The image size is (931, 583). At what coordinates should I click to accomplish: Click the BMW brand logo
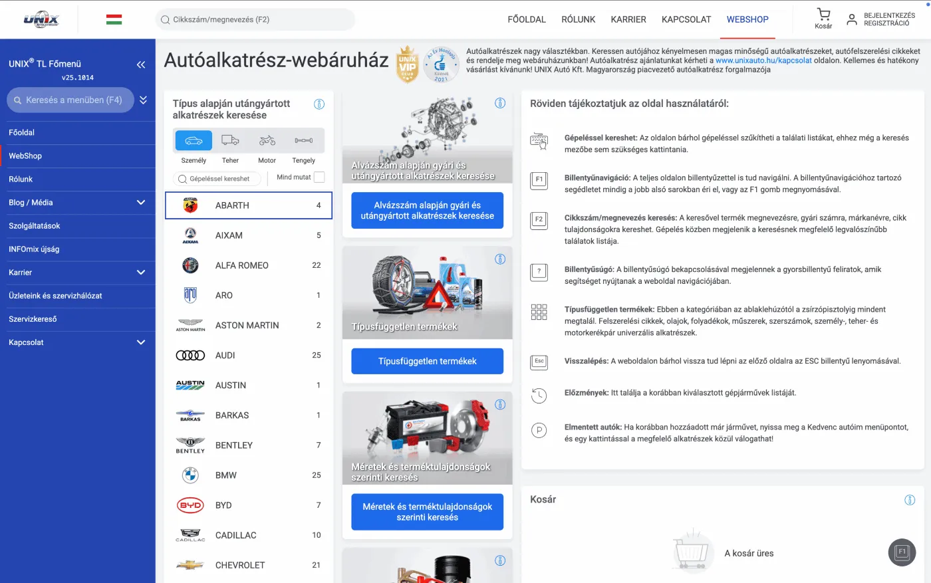coord(190,475)
